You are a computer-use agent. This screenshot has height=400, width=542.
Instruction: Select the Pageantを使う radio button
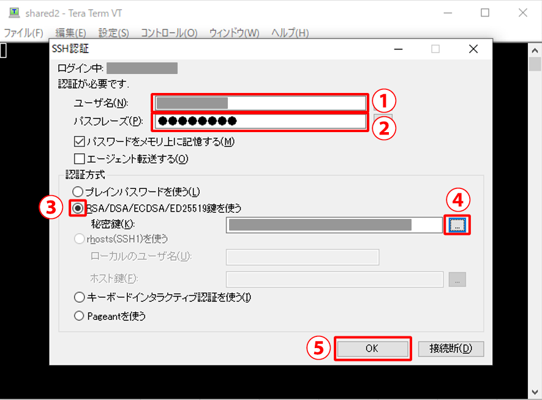tap(78, 316)
